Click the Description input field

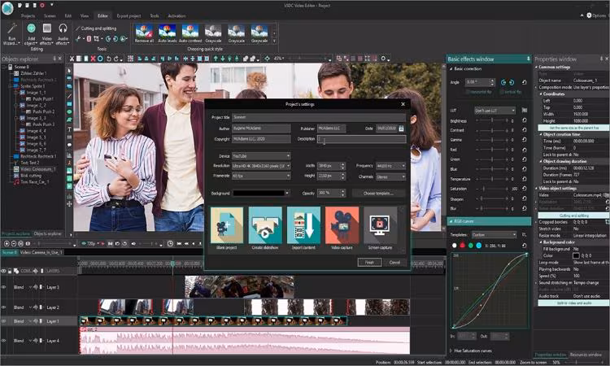pyautogui.click(x=362, y=139)
